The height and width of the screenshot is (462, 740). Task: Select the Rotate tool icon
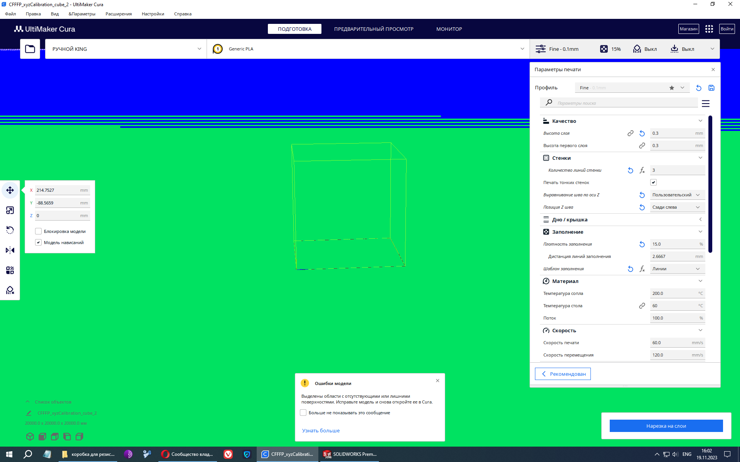pos(10,230)
